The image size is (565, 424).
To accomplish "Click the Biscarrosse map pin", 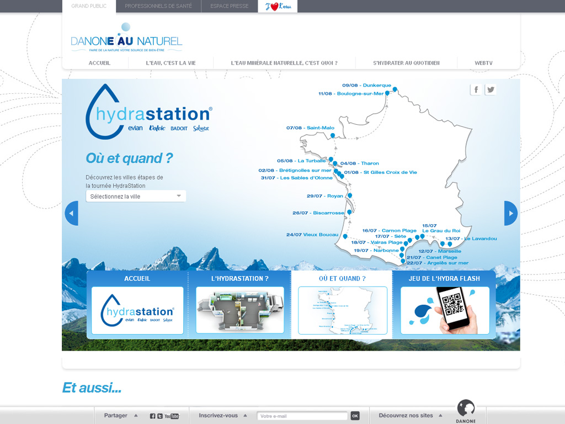I will click(x=349, y=213).
